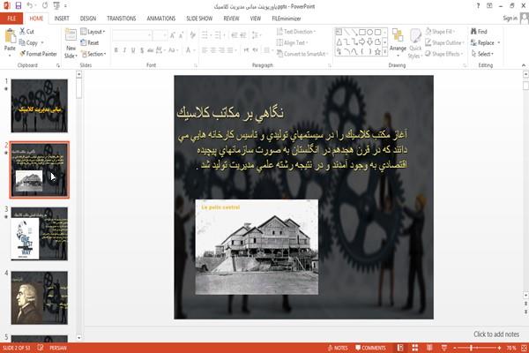
Task: Switch to the REVIEW tab
Action: pos(231,19)
